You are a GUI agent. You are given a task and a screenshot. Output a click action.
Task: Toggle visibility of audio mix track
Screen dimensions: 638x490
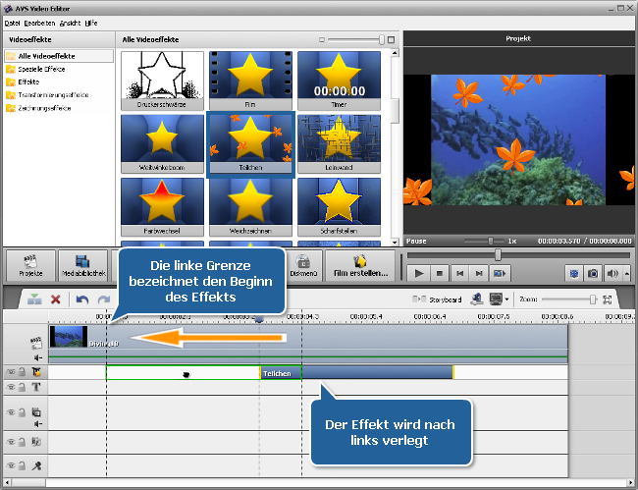pyautogui.click(x=11, y=442)
